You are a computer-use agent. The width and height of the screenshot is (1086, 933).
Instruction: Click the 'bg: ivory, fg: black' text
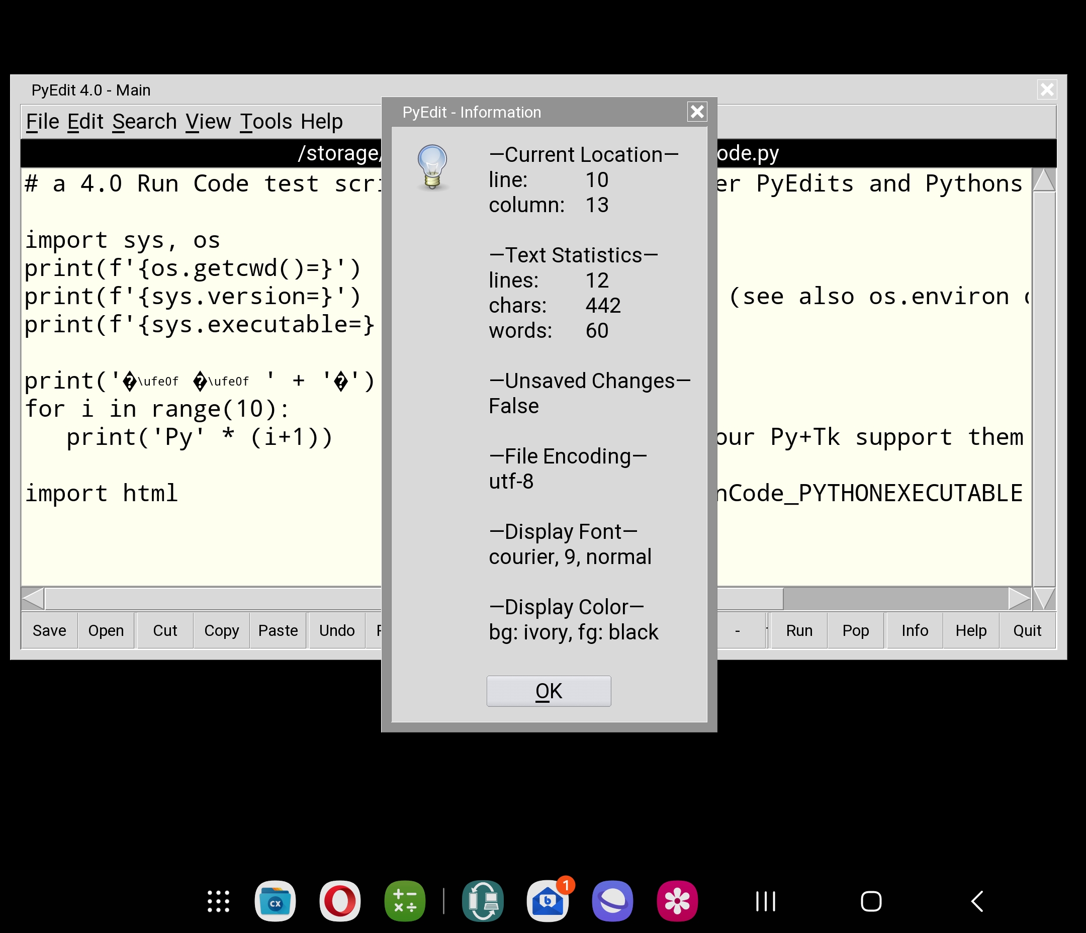(x=573, y=632)
